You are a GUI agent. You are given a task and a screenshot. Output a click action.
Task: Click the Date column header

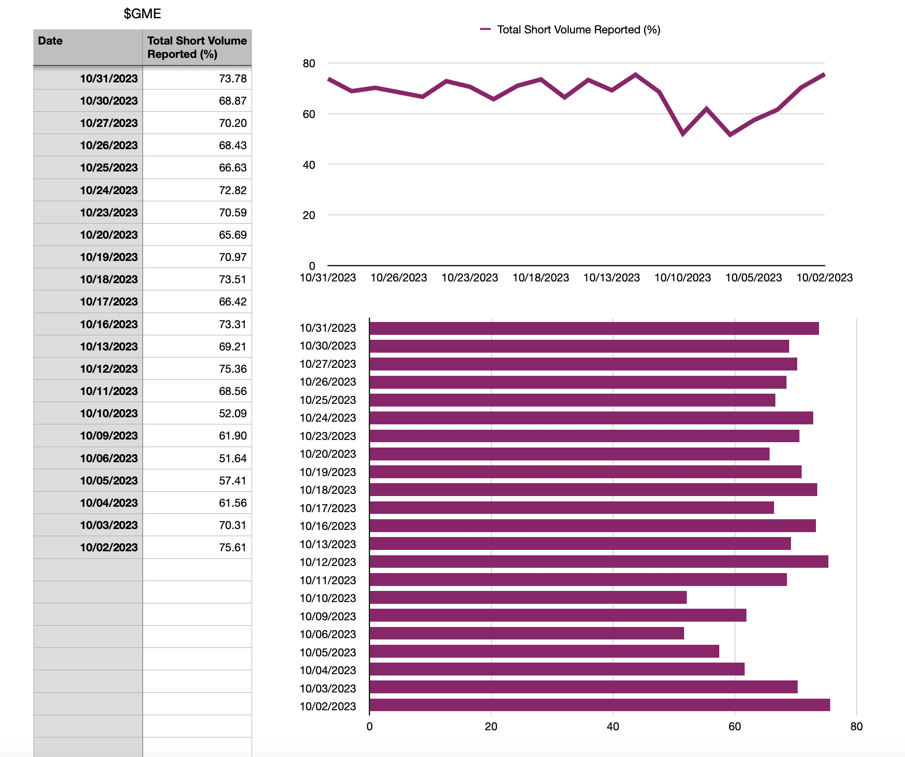pos(88,48)
